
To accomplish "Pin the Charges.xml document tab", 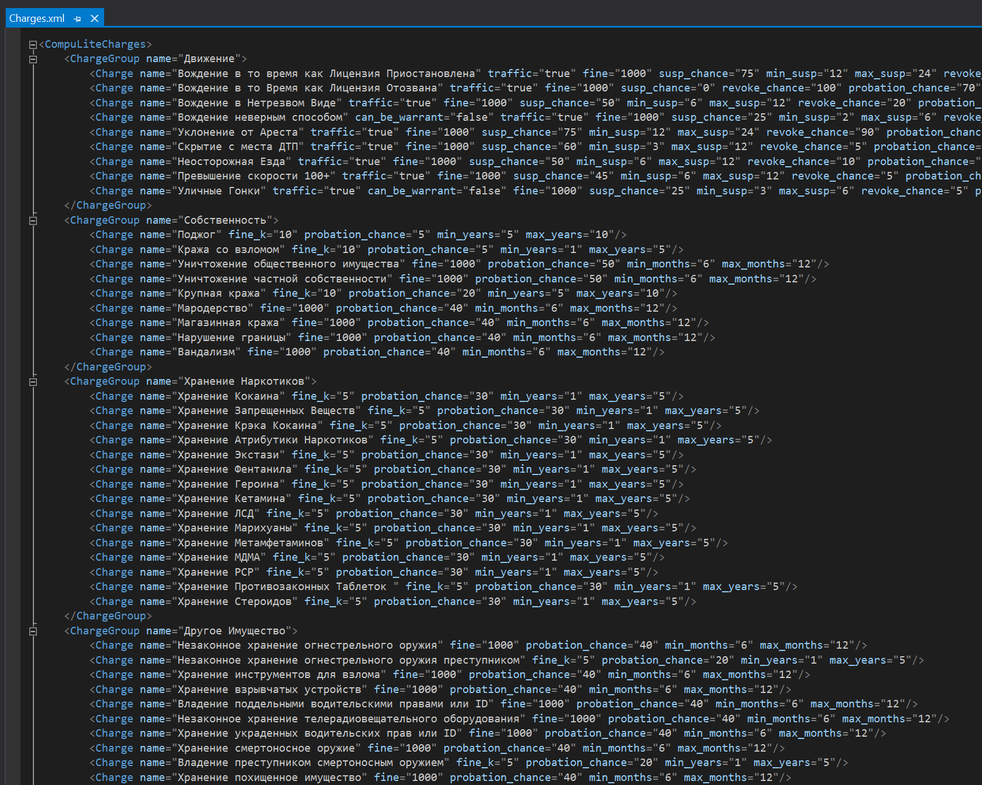I will click(78, 19).
